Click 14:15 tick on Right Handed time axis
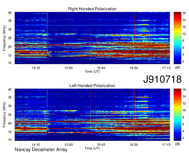 click(36, 68)
